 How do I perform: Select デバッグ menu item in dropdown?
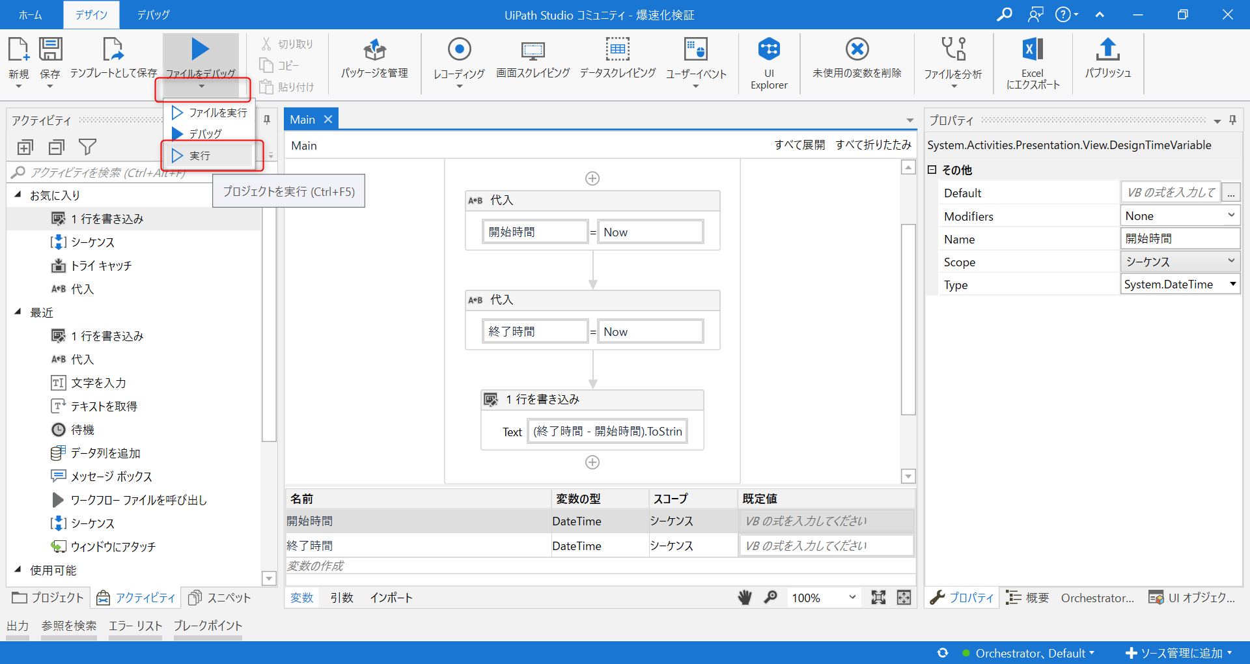(209, 133)
